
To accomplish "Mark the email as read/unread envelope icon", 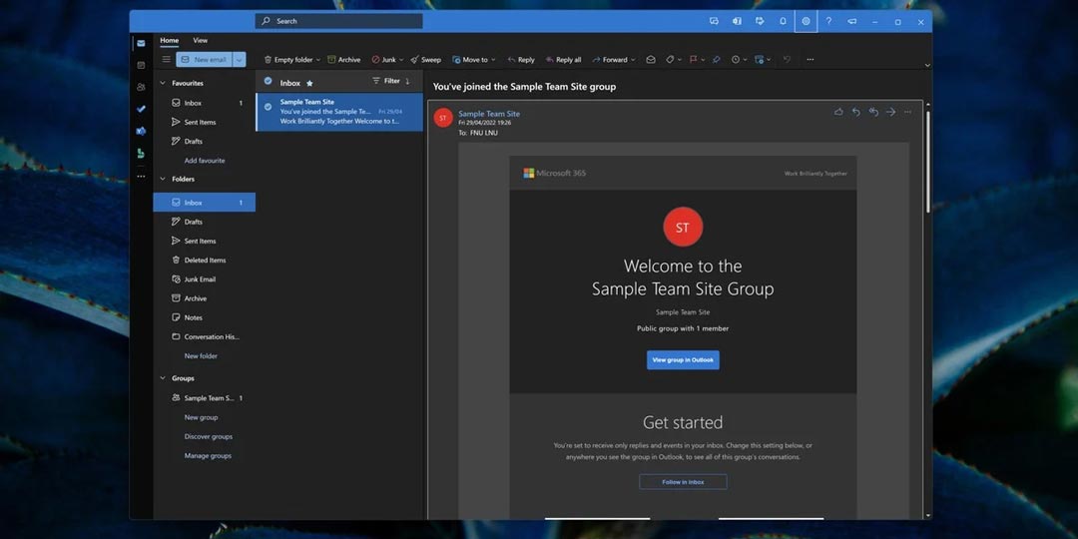I will [651, 60].
